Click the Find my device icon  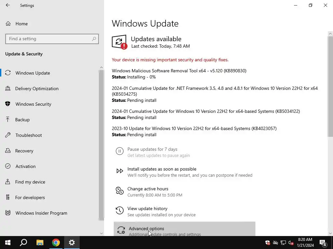point(8,182)
